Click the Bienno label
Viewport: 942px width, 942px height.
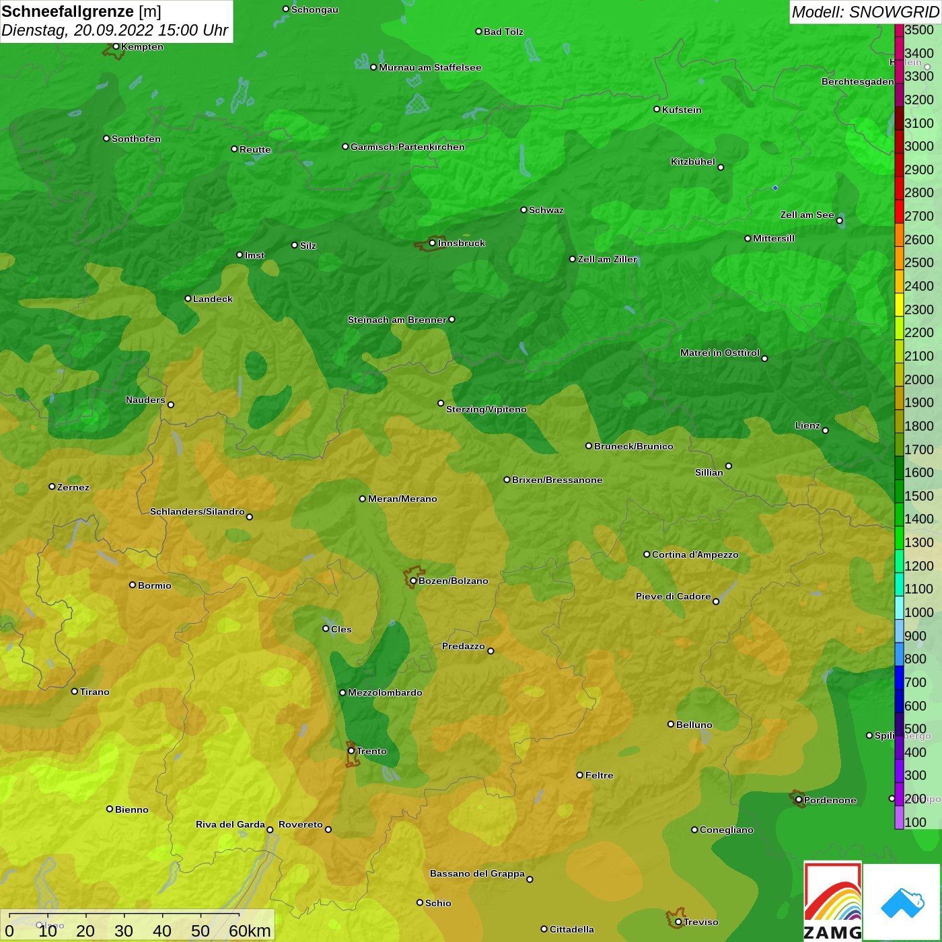point(132,809)
